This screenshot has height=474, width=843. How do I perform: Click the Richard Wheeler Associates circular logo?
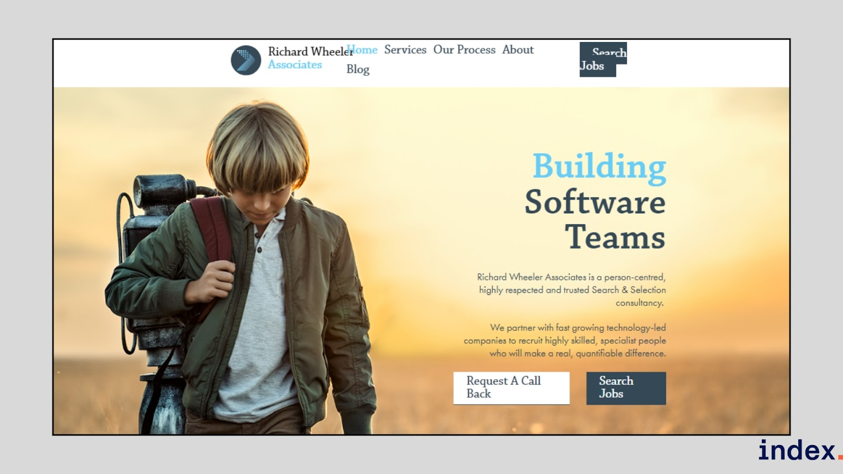tap(246, 60)
